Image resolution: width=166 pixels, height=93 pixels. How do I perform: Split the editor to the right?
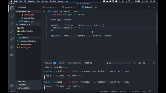pyautogui.click(x=149, y=7)
